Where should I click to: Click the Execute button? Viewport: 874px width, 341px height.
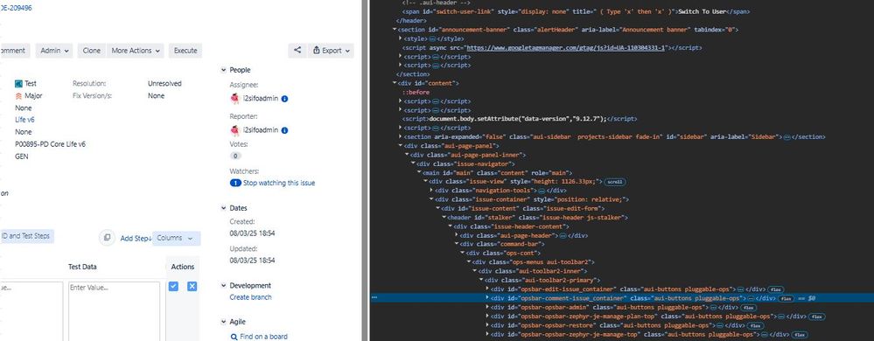185,51
